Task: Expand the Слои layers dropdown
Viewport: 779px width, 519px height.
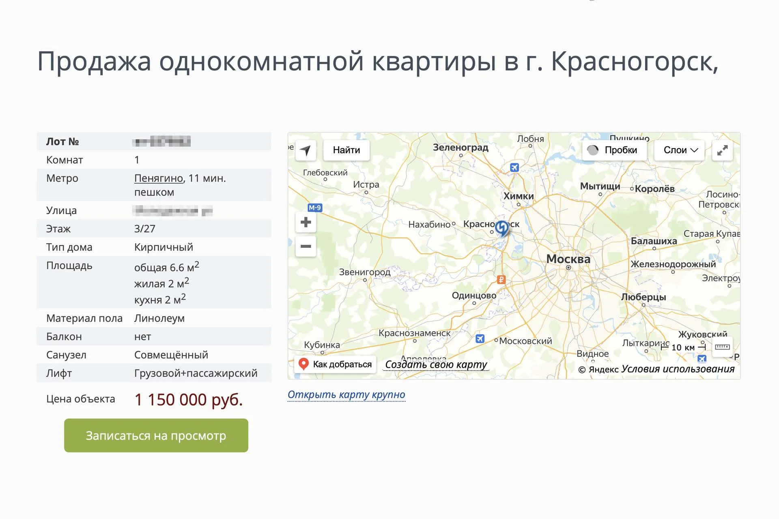Action: coord(680,150)
